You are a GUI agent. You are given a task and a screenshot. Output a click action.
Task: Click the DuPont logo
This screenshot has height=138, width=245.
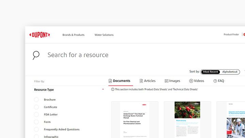pos(40,35)
